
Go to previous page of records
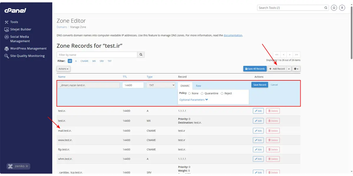pyautogui.click(x=283, y=55)
